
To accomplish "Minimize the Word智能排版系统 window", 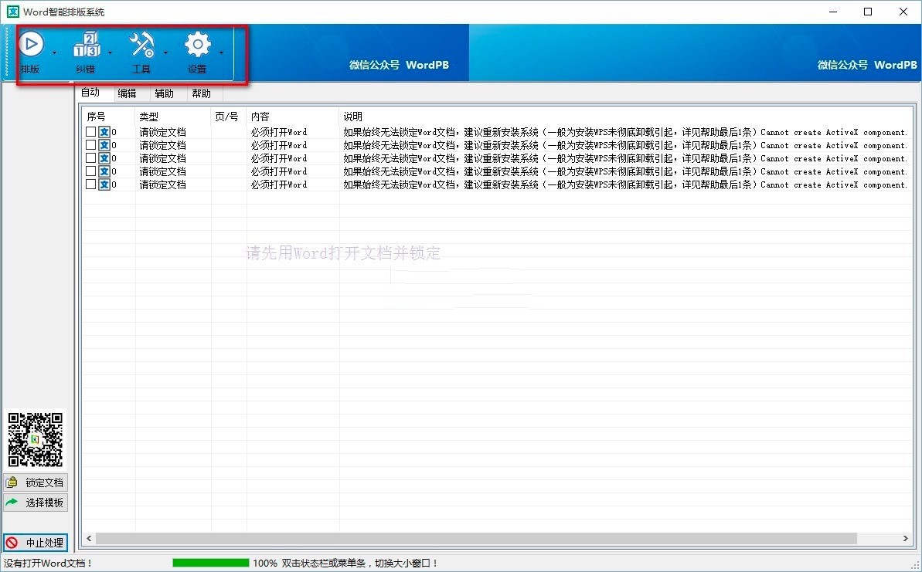I will click(832, 12).
